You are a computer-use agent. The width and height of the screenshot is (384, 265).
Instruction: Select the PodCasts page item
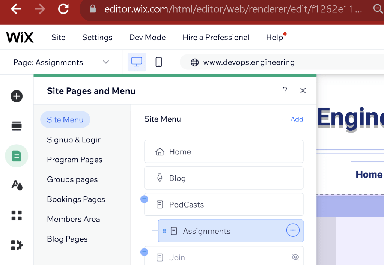click(224, 204)
